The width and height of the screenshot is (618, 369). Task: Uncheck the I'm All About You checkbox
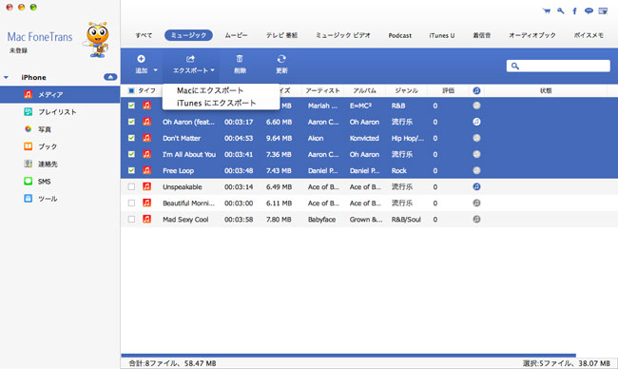tap(131, 154)
